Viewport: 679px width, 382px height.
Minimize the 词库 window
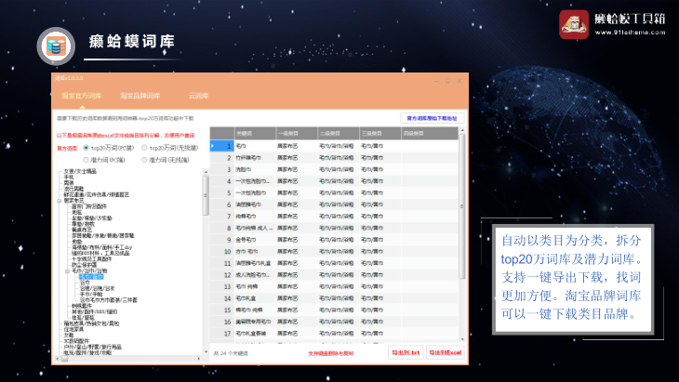tap(436, 81)
